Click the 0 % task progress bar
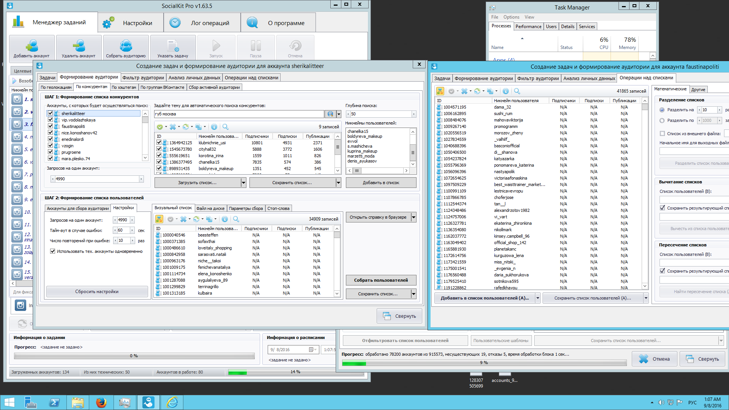This screenshot has width=729, height=410. tap(134, 356)
